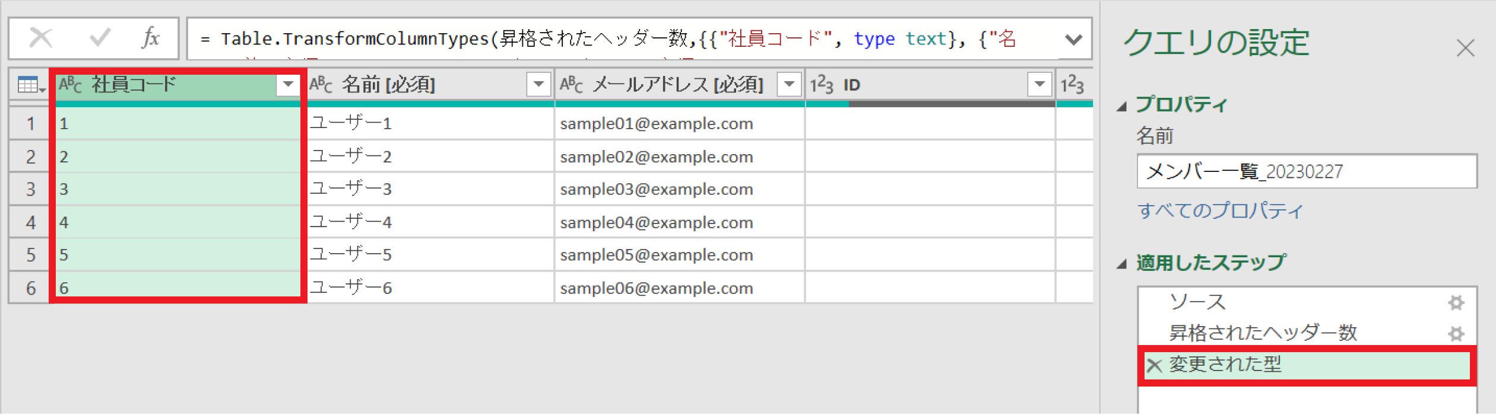Collapse the 適用したステップ section
Viewport: 1496px width, 415px height.
(1121, 264)
